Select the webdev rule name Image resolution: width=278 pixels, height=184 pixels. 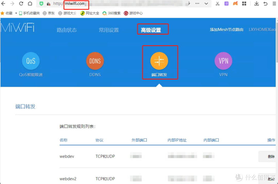67,156
